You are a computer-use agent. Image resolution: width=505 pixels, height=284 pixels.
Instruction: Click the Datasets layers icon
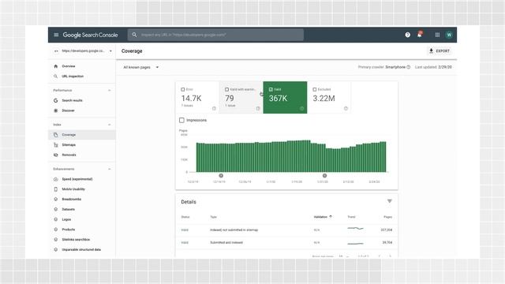click(56, 209)
